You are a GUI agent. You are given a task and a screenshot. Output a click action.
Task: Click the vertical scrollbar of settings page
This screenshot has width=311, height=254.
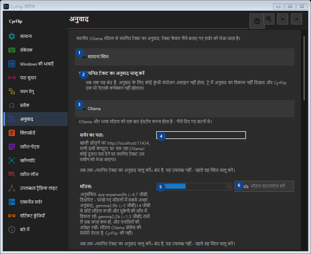tap(304, 68)
